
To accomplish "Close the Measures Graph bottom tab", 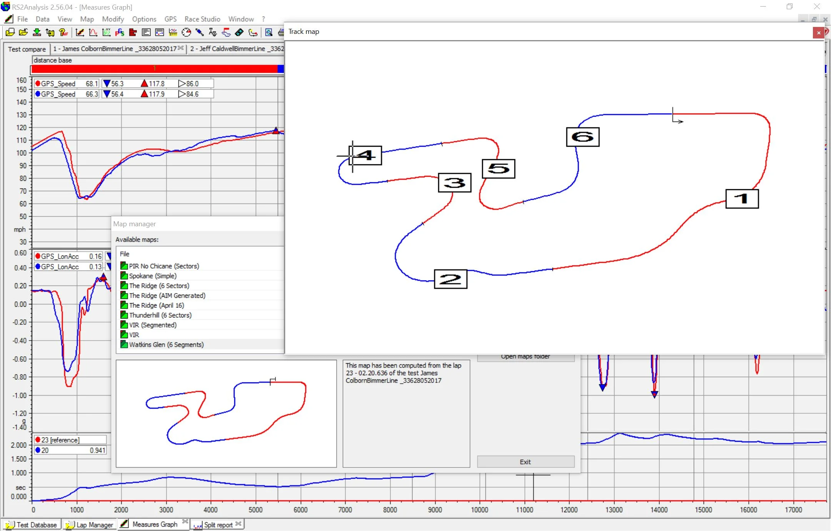I will (185, 522).
